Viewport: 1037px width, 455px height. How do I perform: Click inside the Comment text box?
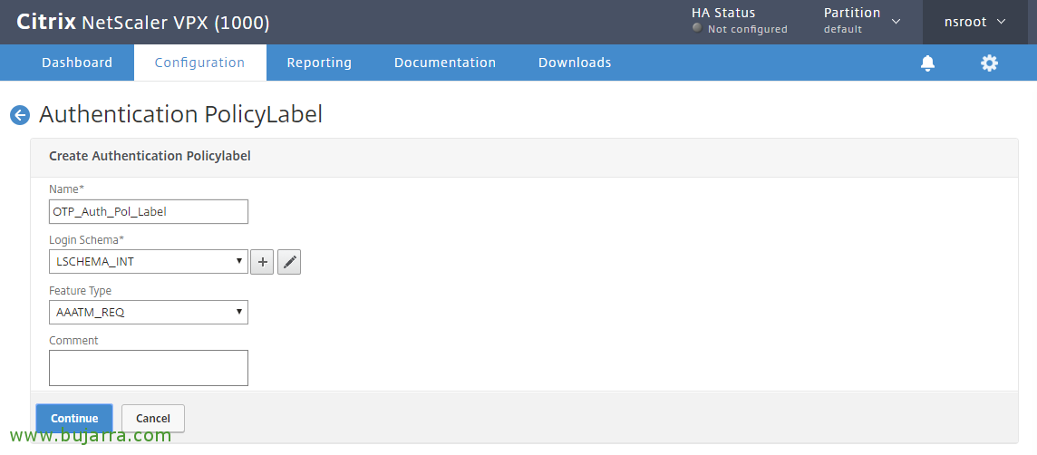point(149,368)
